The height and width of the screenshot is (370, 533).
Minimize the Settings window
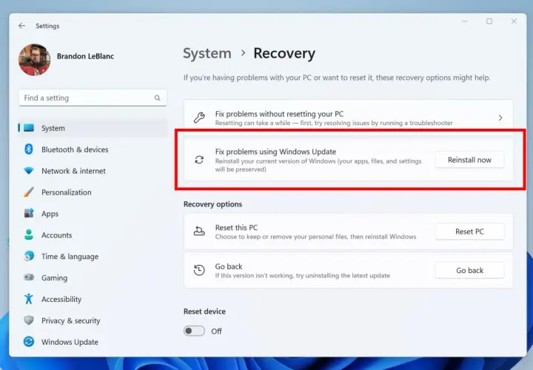pyautogui.click(x=465, y=21)
